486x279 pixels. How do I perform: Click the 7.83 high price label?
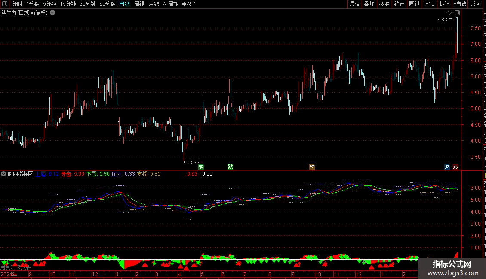point(442,20)
